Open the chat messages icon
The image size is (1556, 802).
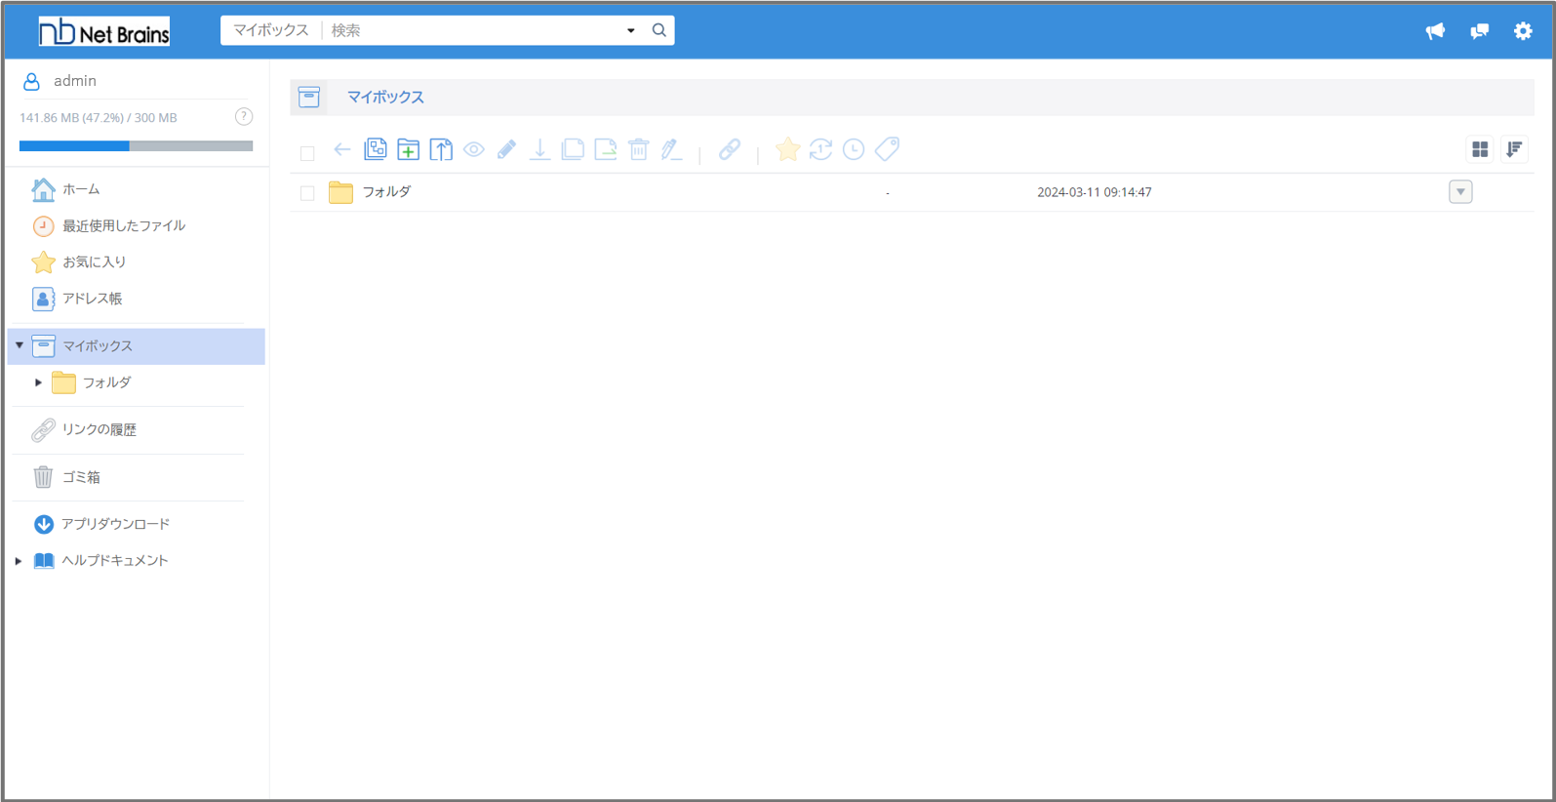[x=1480, y=31]
